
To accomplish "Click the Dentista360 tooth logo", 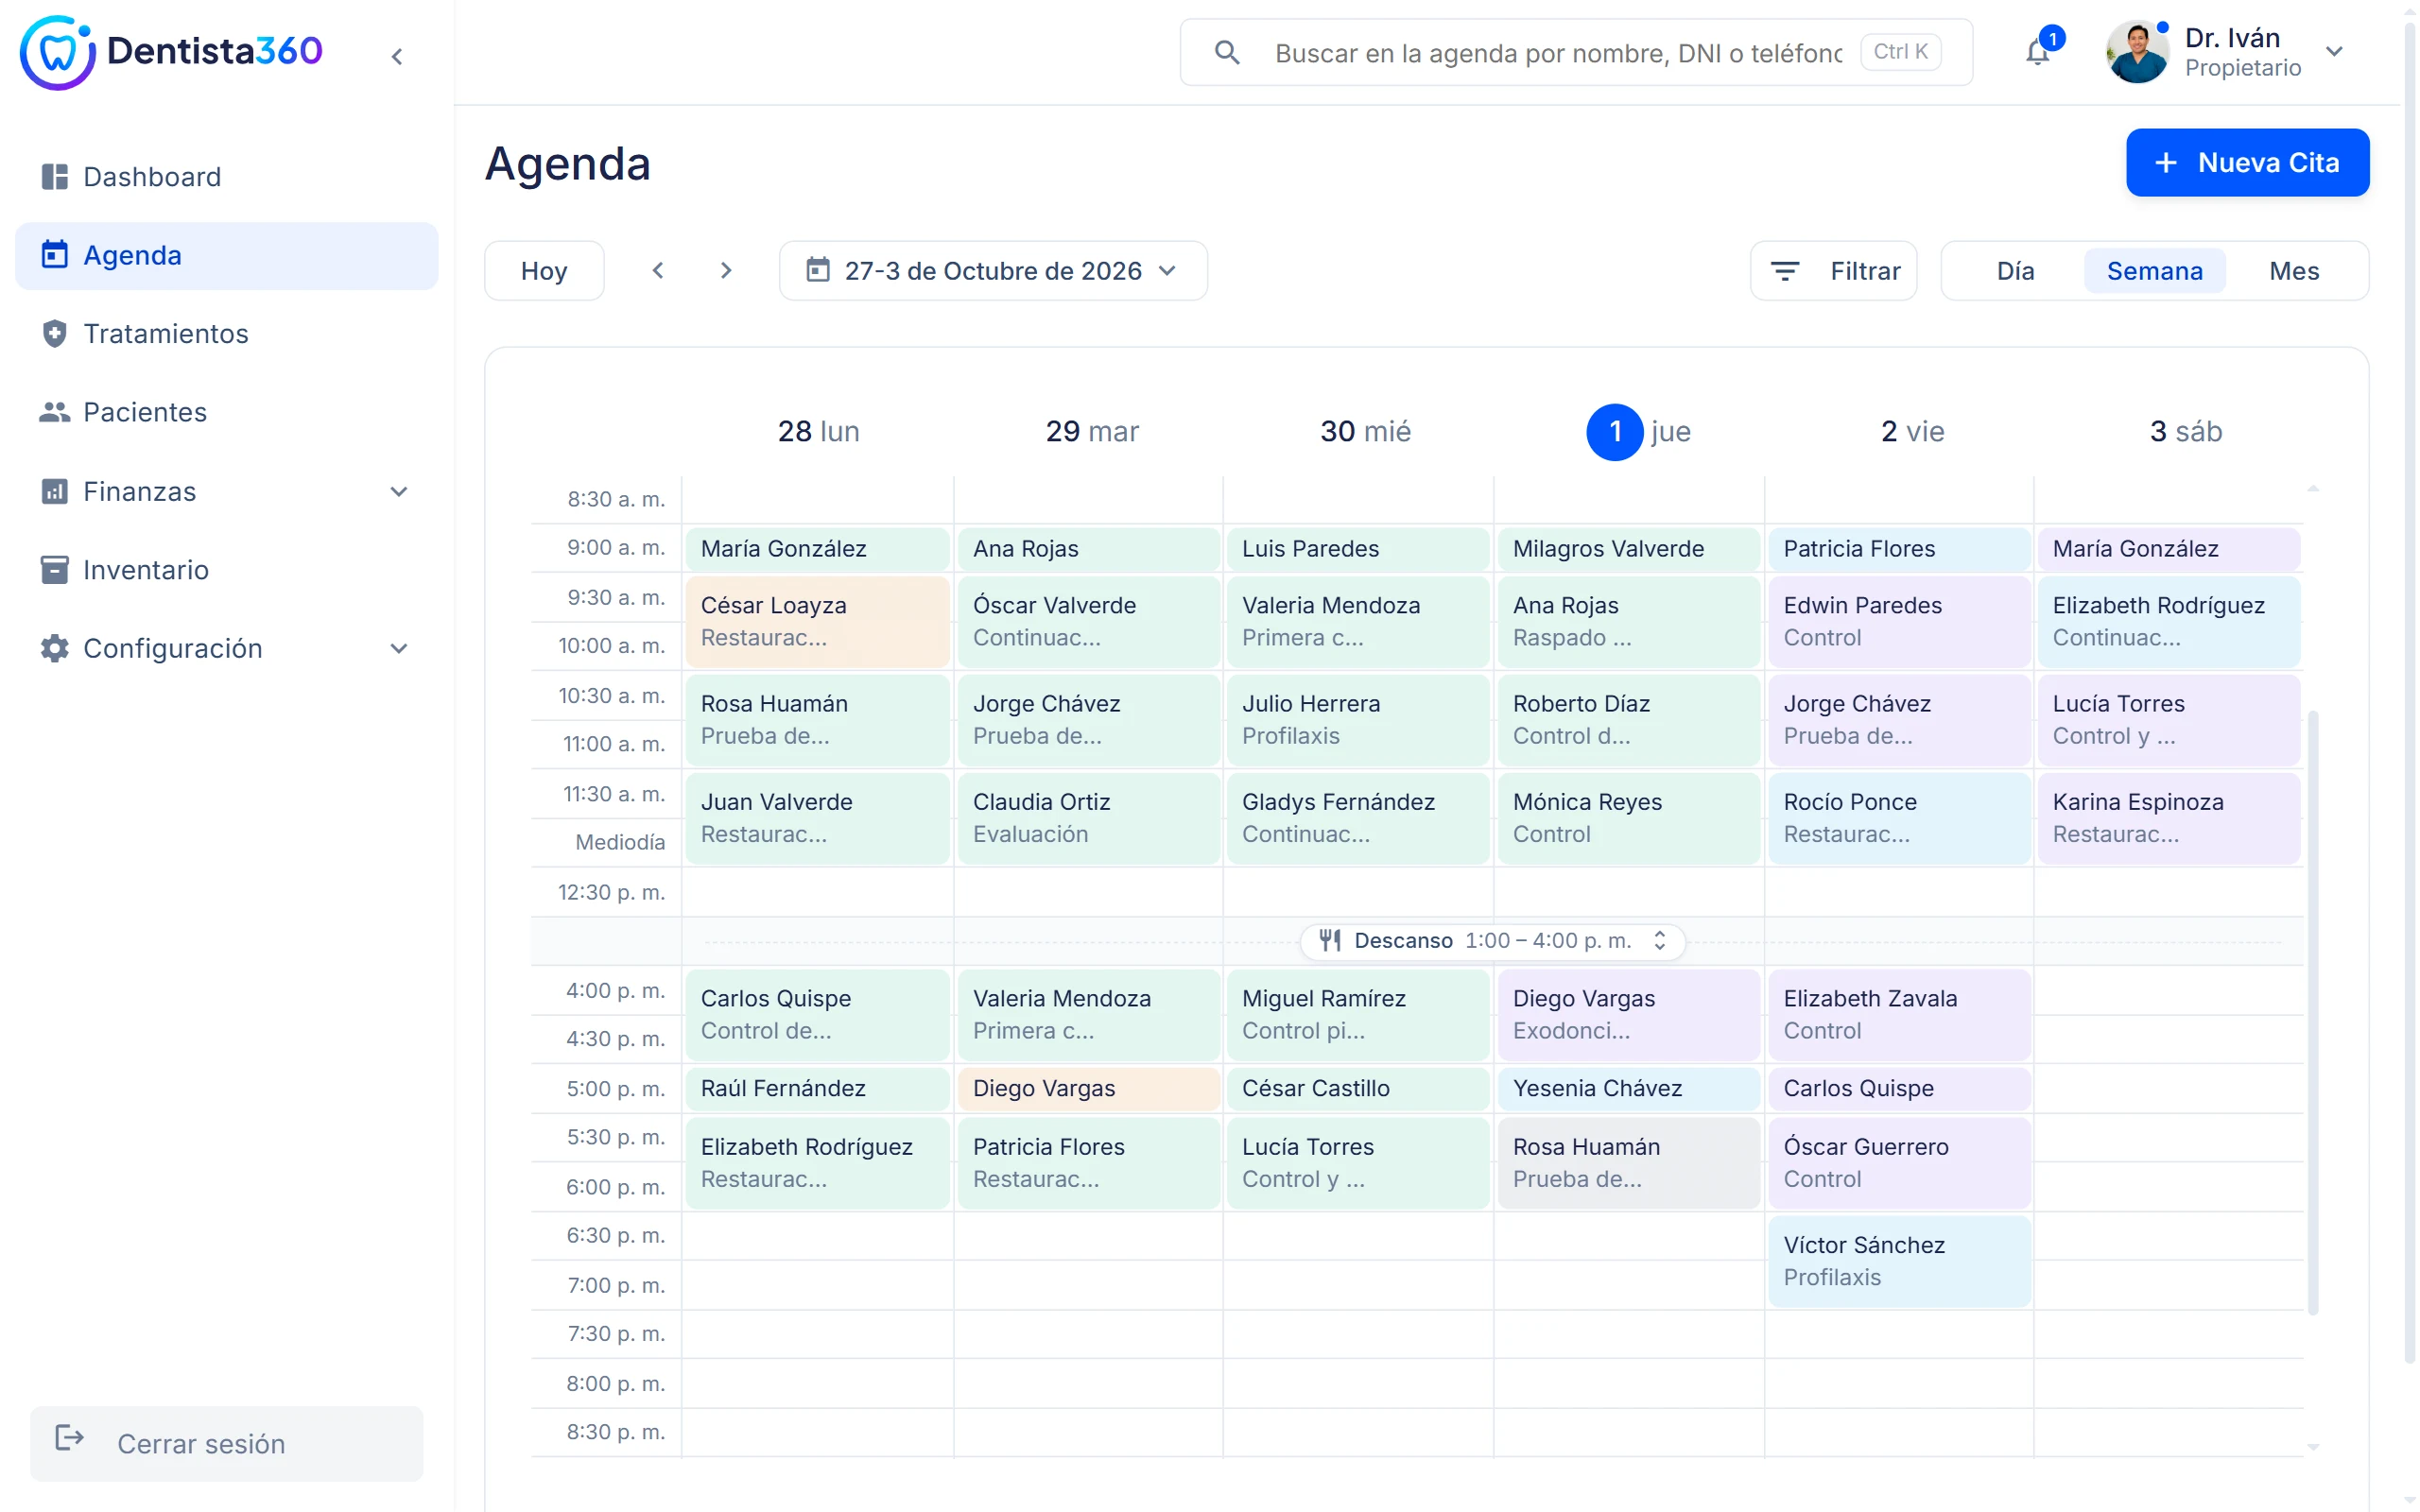I will click(57, 52).
